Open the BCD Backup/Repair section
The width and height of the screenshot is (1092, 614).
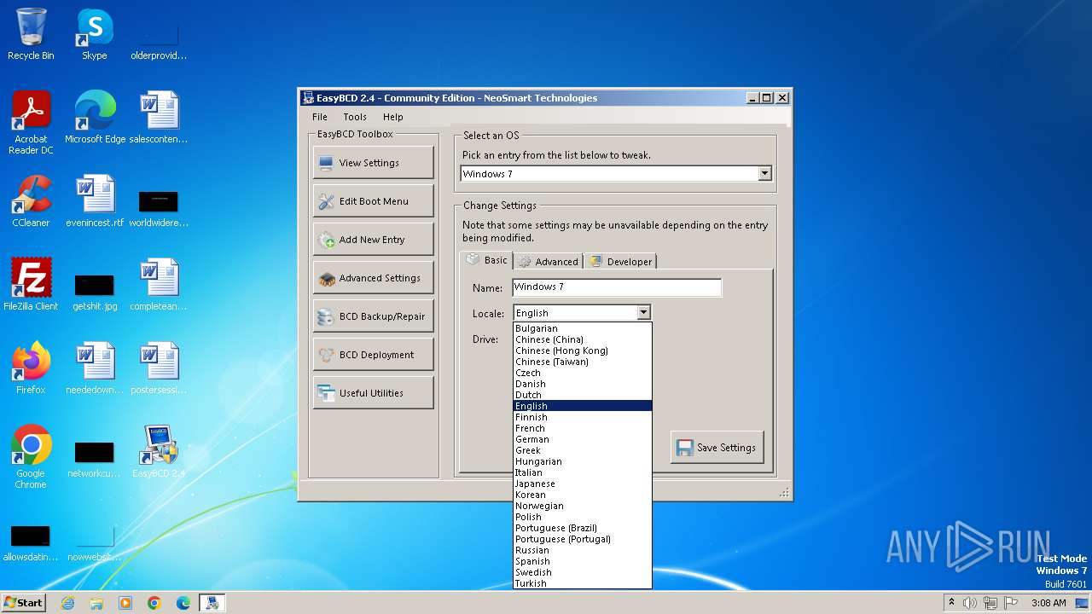(373, 316)
